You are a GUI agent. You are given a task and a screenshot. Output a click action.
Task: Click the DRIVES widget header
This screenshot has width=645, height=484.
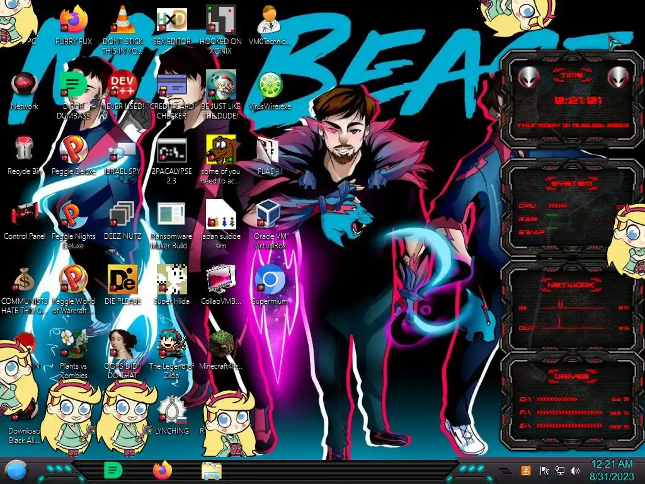(x=572, y=376)
